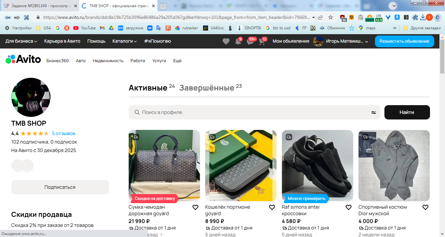Viewport: 445px width, 237px height.
Task: Click Разместить объявление button
Action: [404, 41]
